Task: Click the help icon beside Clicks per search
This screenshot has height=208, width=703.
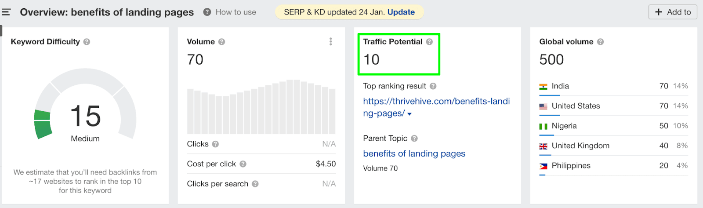Action: (255, 184)
